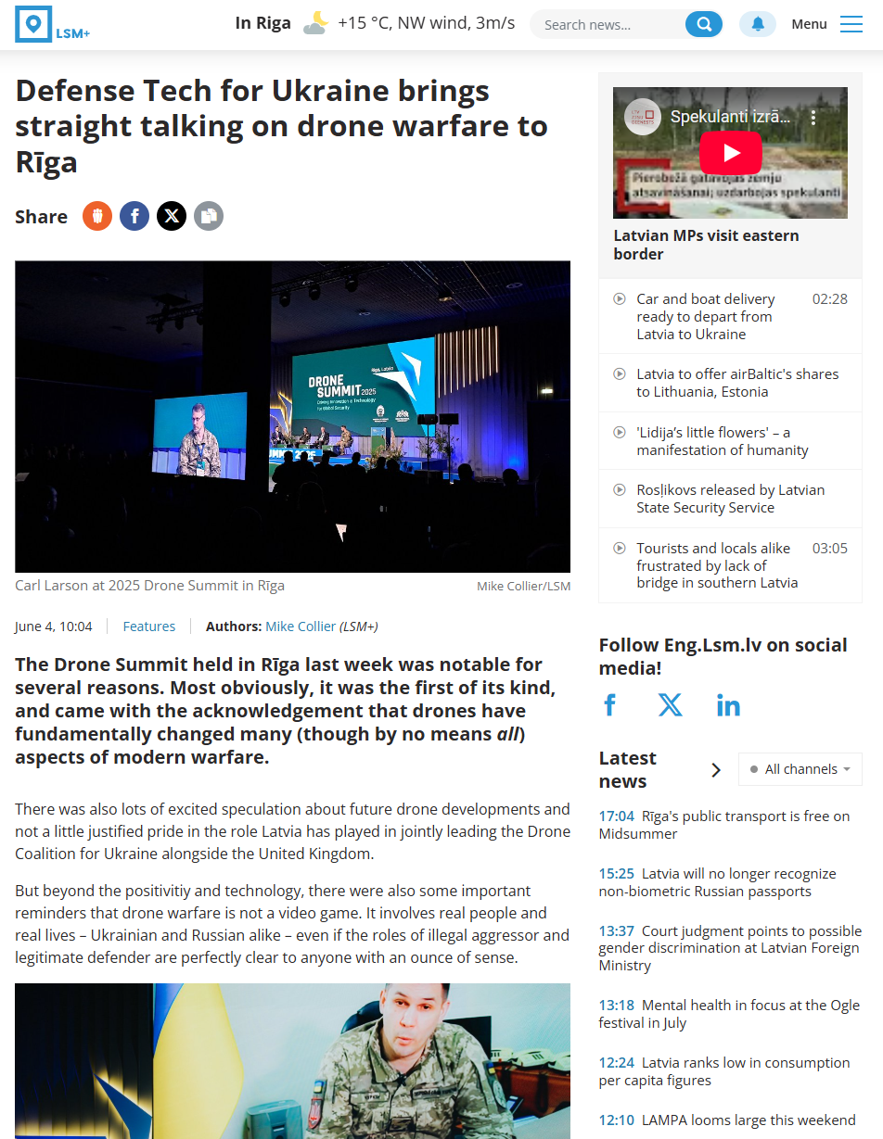
Task: Open the sidebar X social profile icon
Action: click(x=670, y=705)
